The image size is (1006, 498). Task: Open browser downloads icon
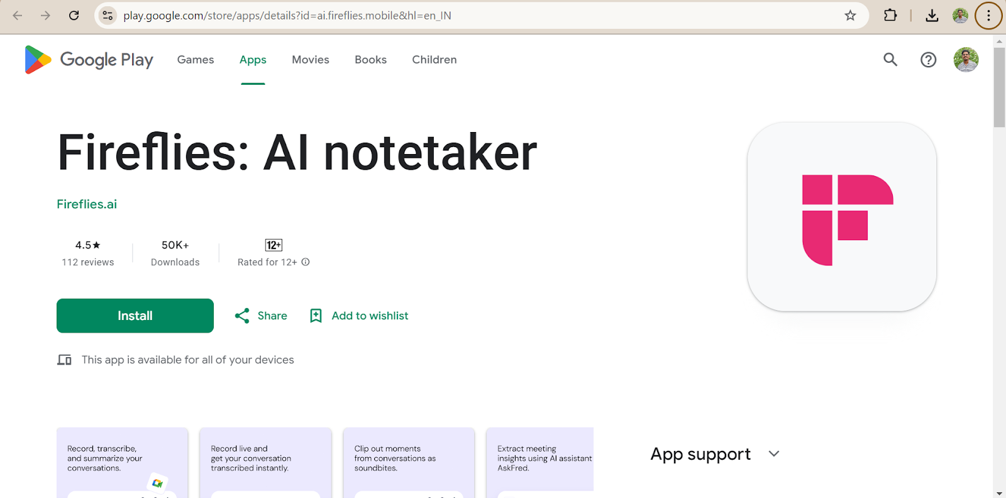click(932, 16)
